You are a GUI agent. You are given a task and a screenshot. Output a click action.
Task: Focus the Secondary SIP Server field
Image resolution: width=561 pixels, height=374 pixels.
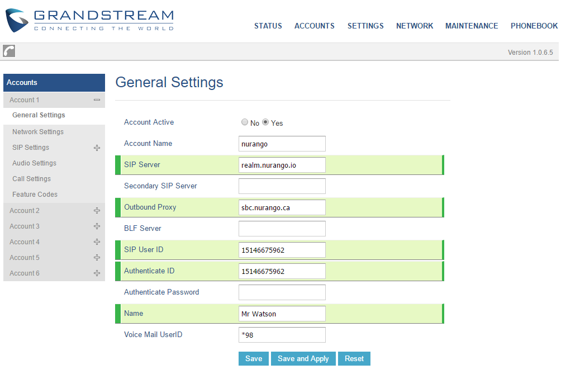282,186
